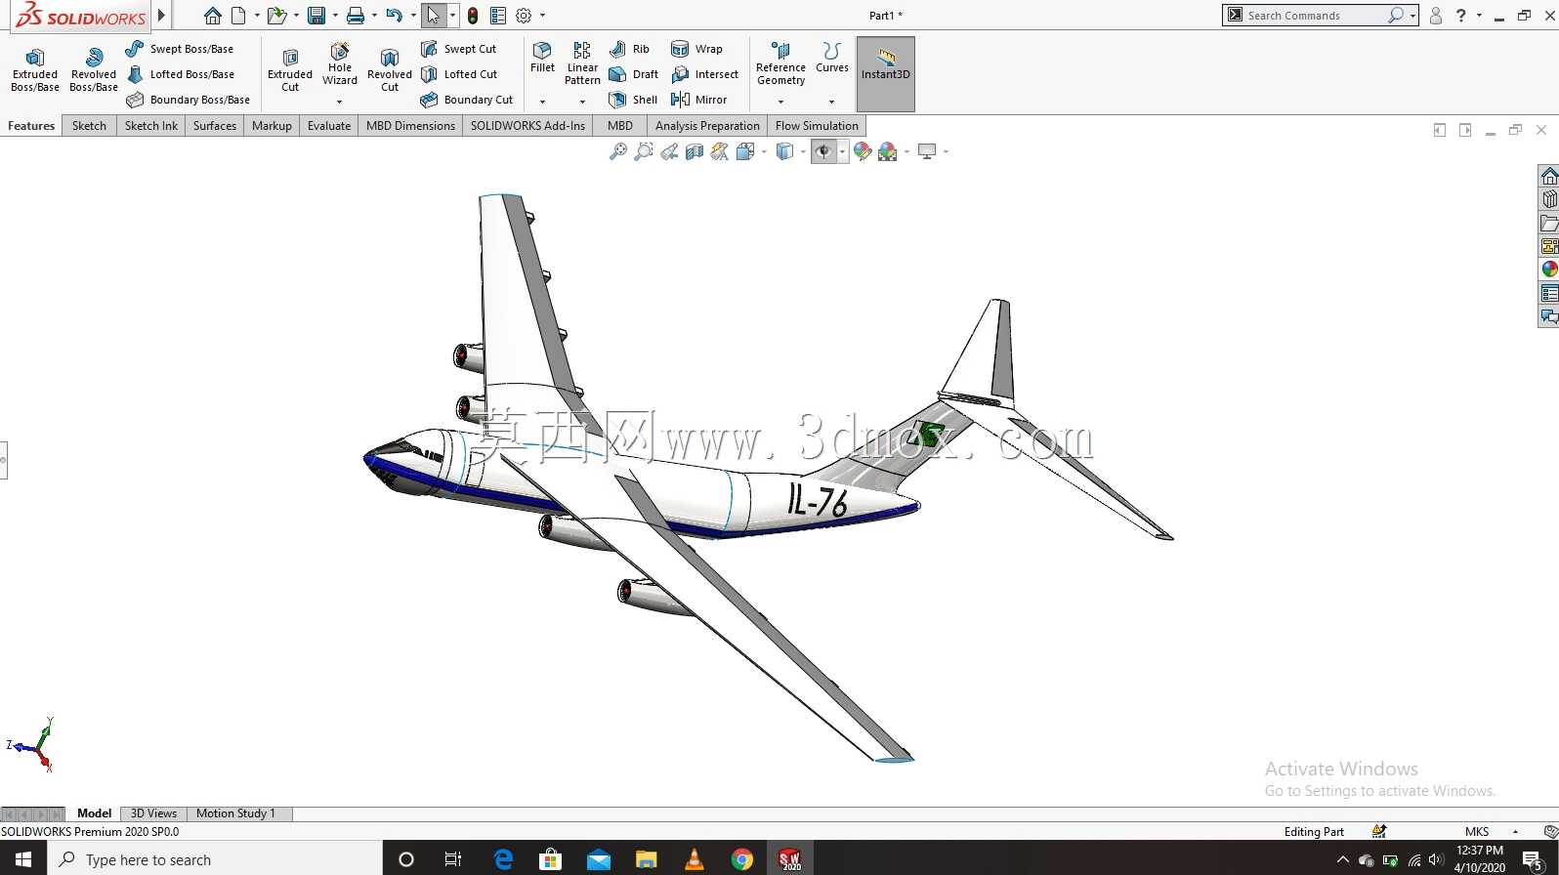1559x875 pixels.
Task: Open SOLIDWORKS Resources home in task pane
Action: coord(1549,177)
